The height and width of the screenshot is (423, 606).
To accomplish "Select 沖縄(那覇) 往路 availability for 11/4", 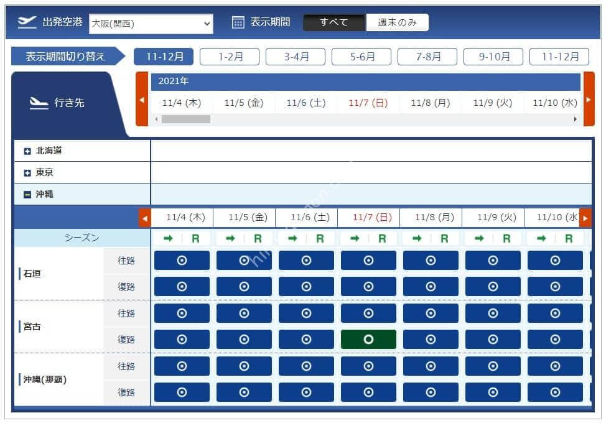I will (182, 366).
